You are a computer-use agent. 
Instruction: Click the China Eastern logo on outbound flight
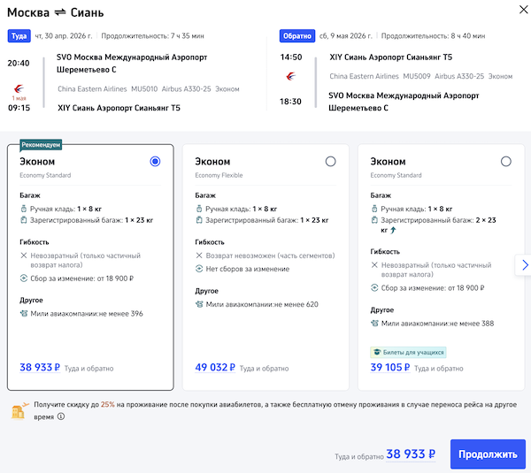pos(19,87)
